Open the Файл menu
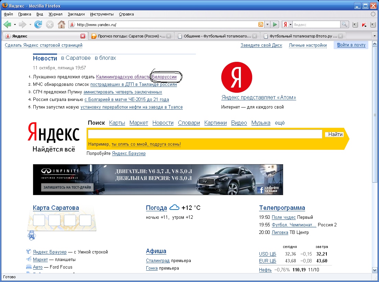379x282 pixels. tap(9, 14)
